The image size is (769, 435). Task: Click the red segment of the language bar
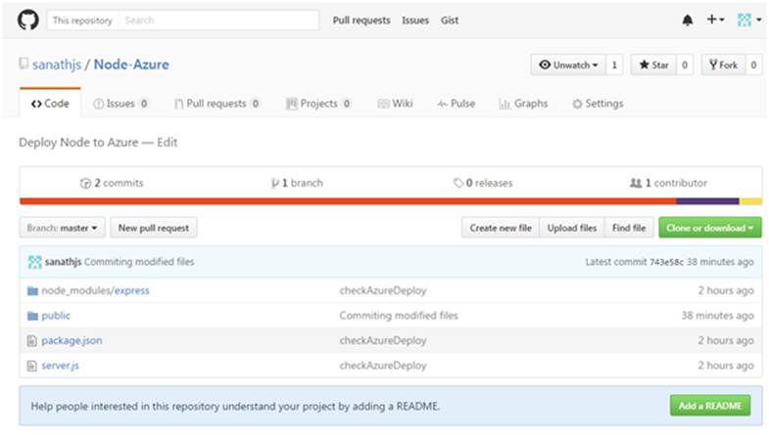(348, 201)
